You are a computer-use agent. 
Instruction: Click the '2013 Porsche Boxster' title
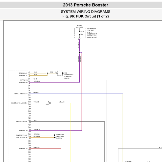click(x=86, y=5)
